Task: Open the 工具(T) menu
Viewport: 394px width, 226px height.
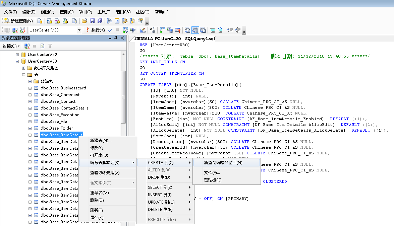Action: click(104, 12)
